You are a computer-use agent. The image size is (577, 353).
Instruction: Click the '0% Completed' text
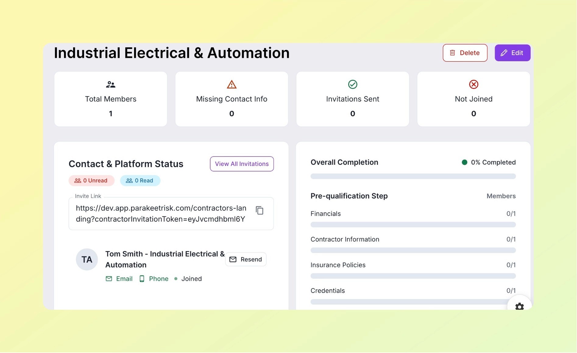(493, 162)
